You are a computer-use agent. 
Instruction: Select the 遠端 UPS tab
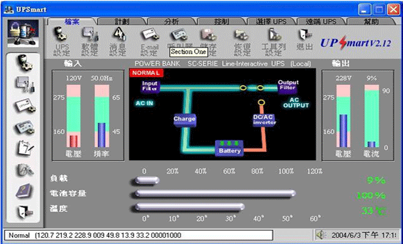[321, 21]
